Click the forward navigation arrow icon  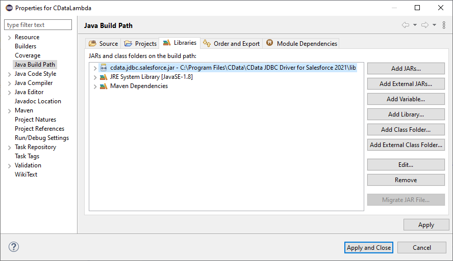pos(424,25)
